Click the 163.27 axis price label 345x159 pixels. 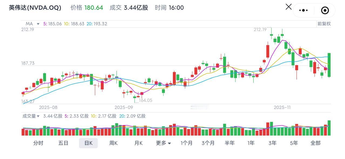point(28,102)
